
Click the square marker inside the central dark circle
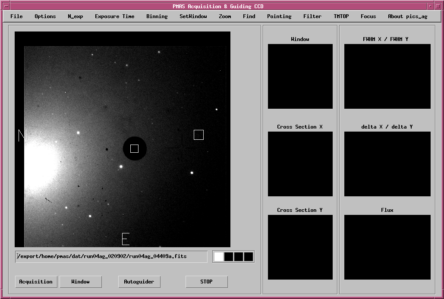(134, 148)
